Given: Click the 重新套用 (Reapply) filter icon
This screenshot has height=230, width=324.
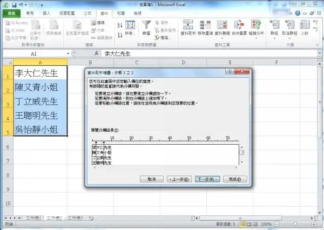Looking at the screenshot, I should pyautogui.click(x=165, y=30).
